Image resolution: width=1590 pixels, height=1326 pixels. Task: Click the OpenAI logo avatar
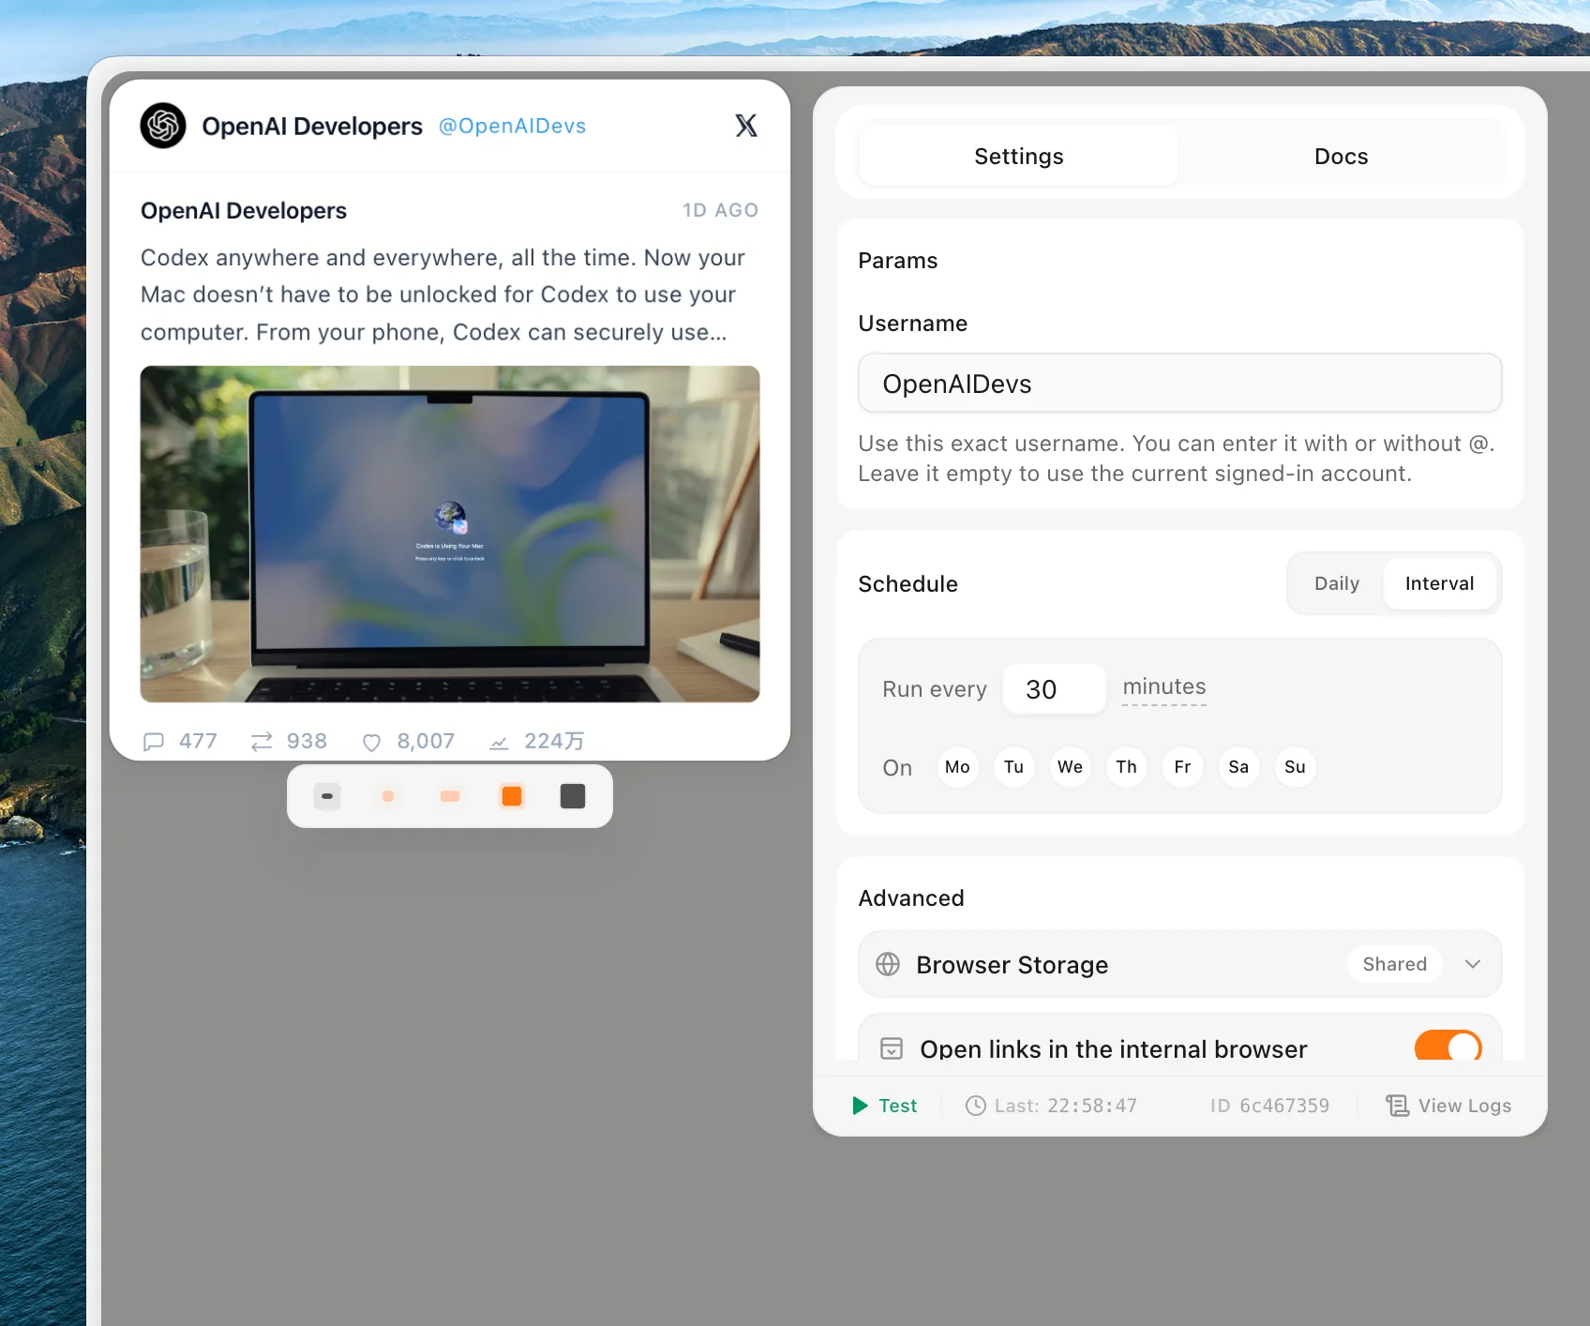pyautogui.click(x=163, y=126)
